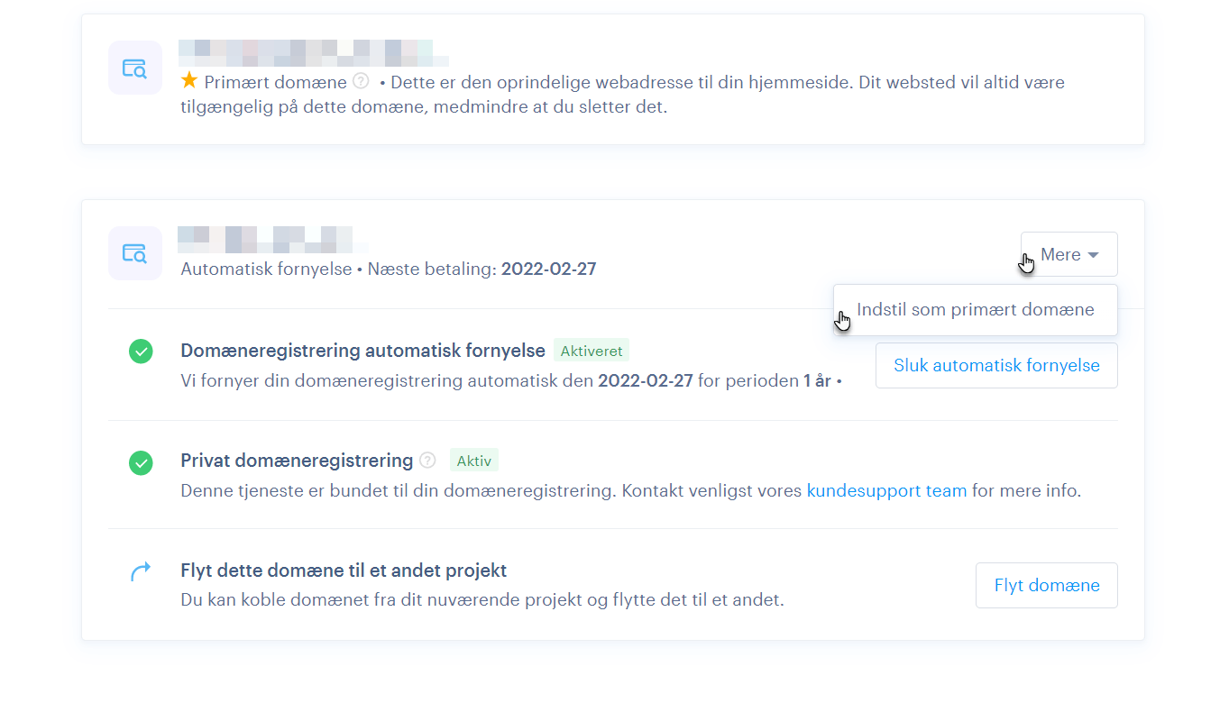Choose Indstil som primært domæne
The height and width of the screenshot is (703, 1229).
975,310
